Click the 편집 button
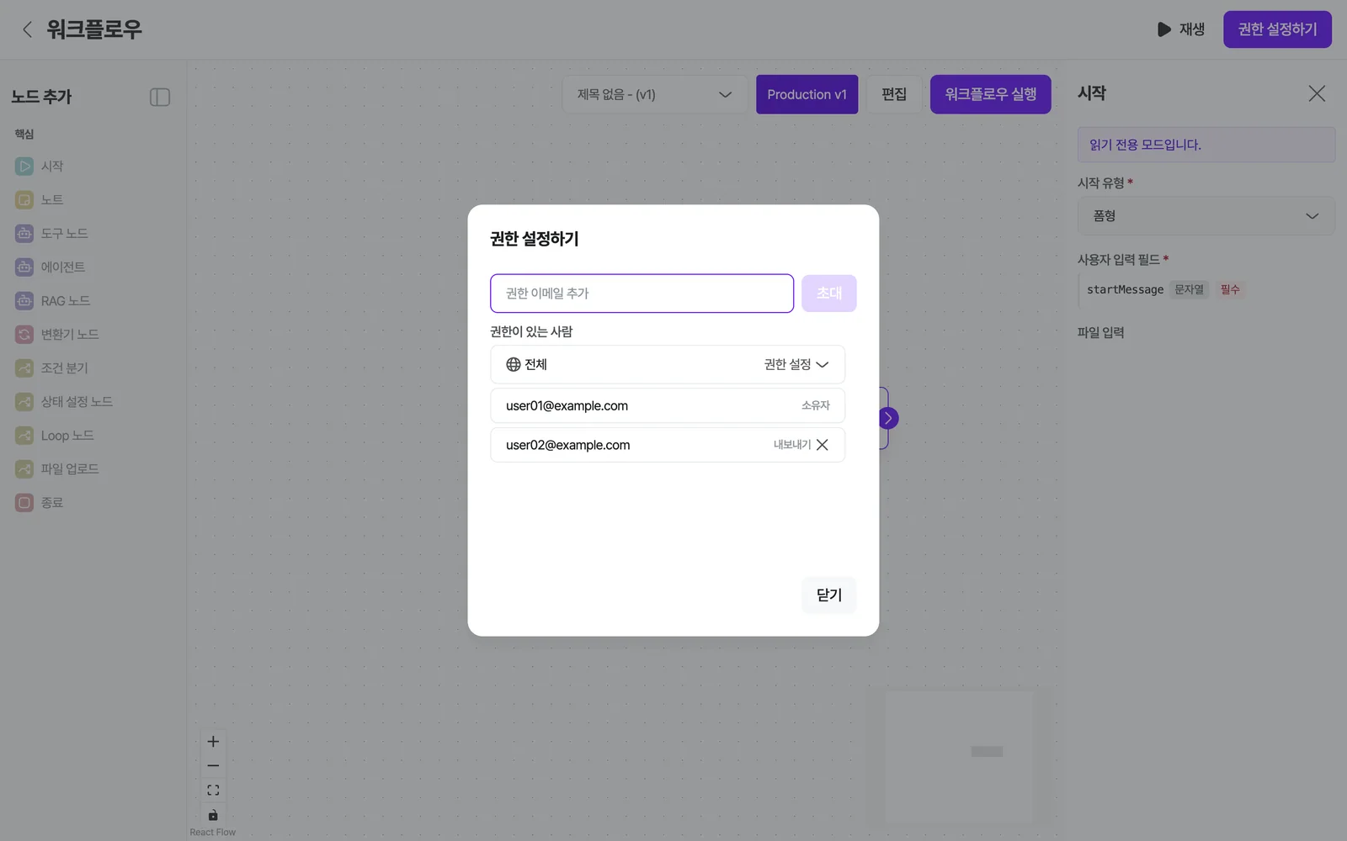This screenshot has height=841, width=1347. point(894,94)
